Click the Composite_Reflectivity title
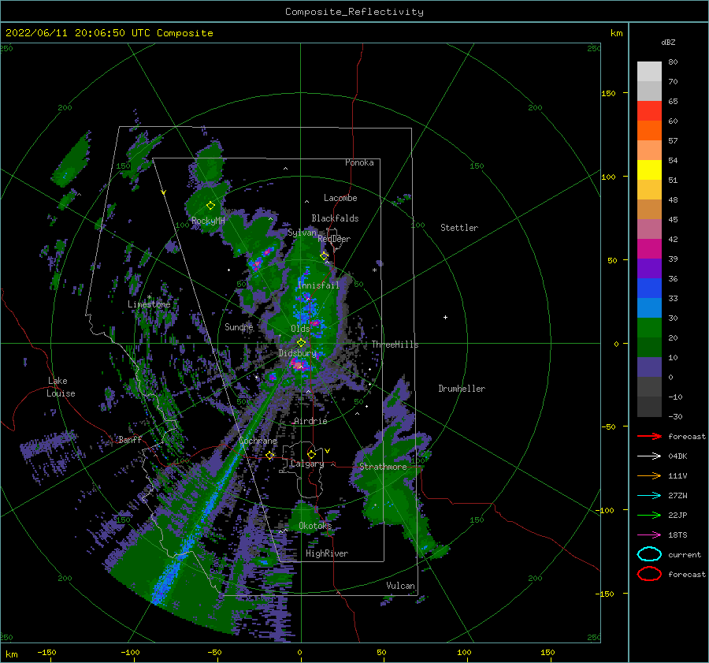Image resolution: width=709 pixels, height=663 pixels. click(x=354, y=12)
